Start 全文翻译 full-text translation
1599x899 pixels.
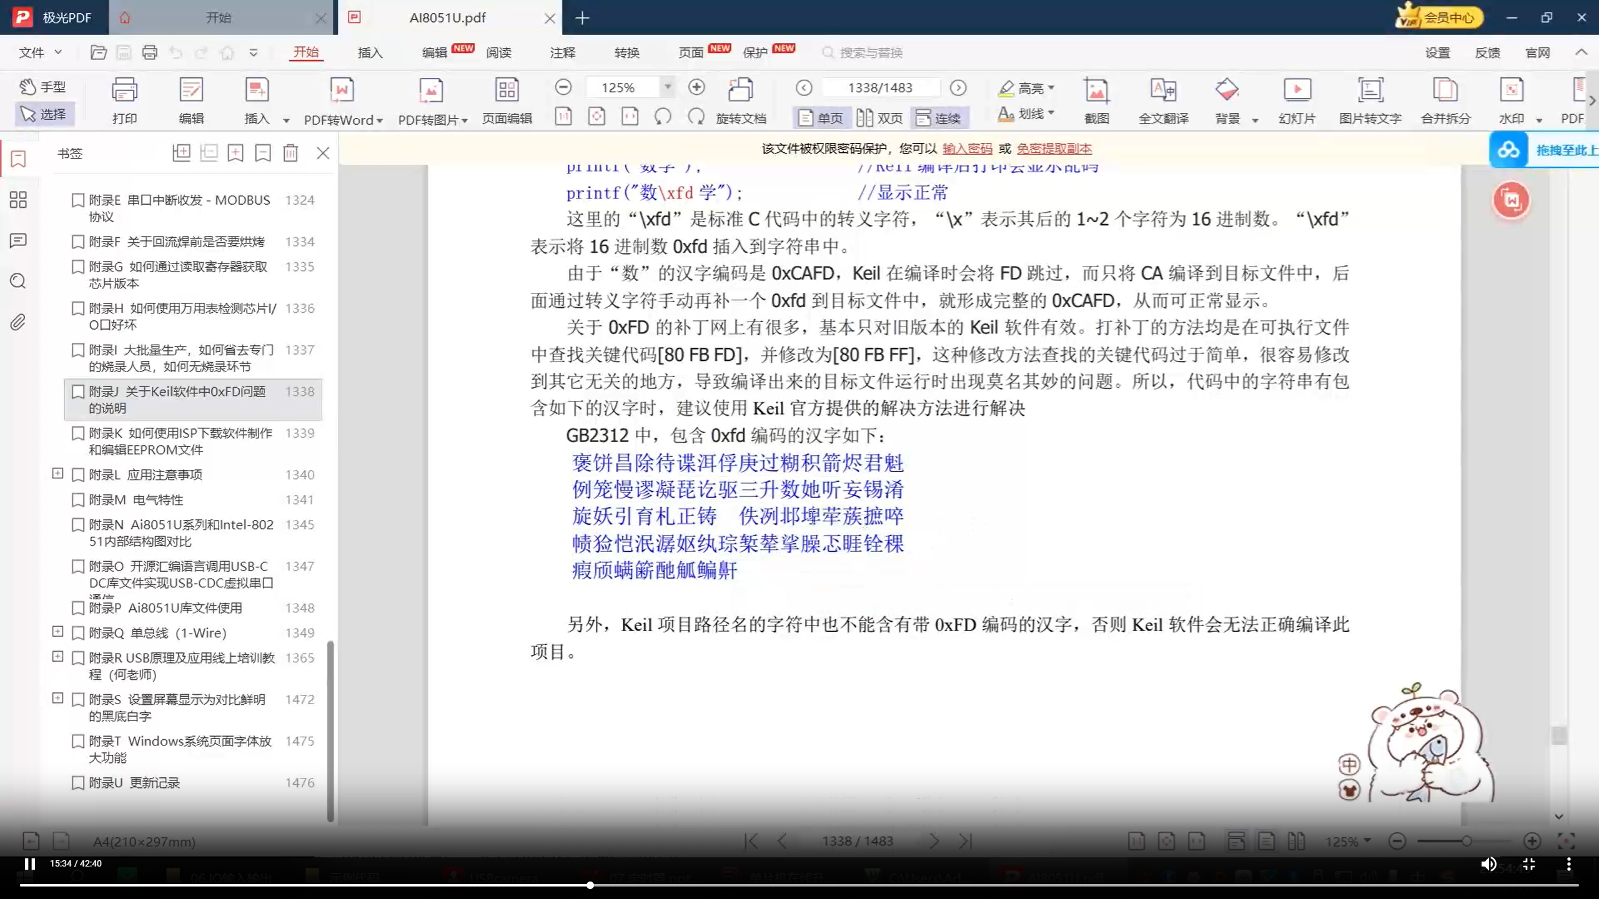pyautogui.click(x=1163, y=100)
